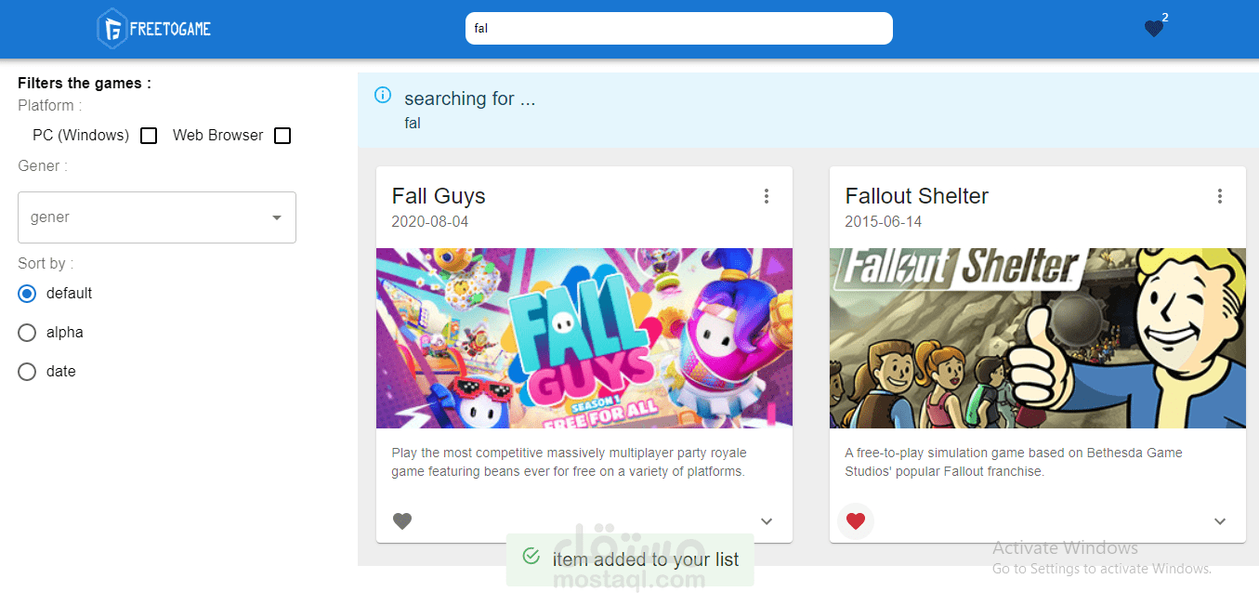
Task: Add Fall Guys to favorites
Action: coord(402,521)
